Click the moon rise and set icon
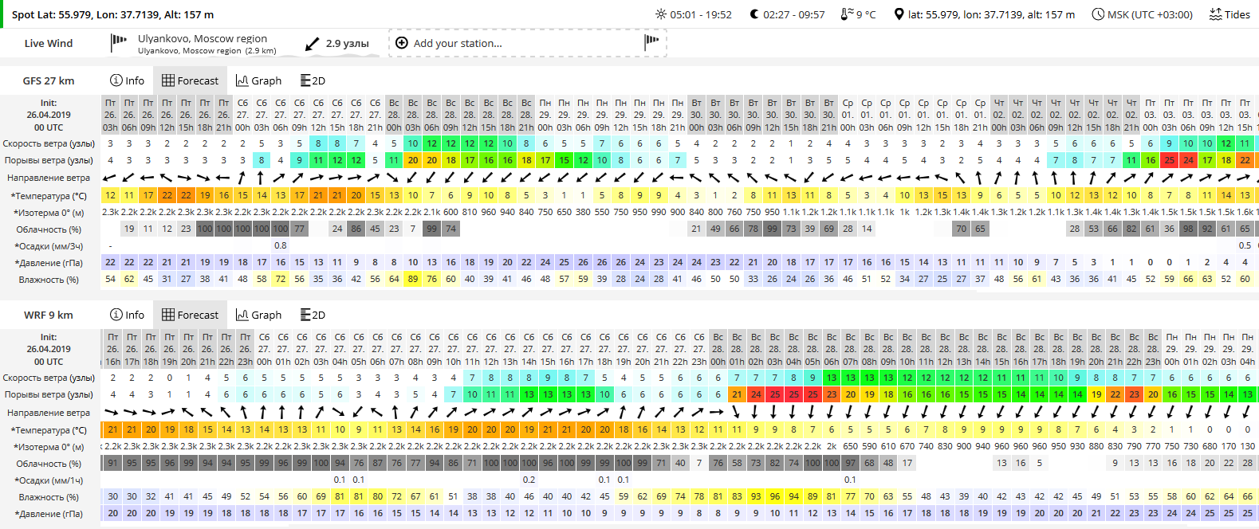The height and width of the screenshot is (529, 1259). (x=754, y=14)
